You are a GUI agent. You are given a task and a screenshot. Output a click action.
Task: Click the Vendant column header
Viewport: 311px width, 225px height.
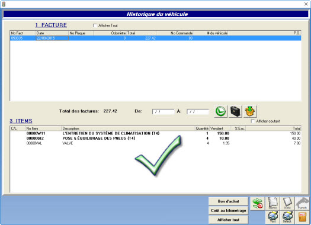[x=220, y=128]
